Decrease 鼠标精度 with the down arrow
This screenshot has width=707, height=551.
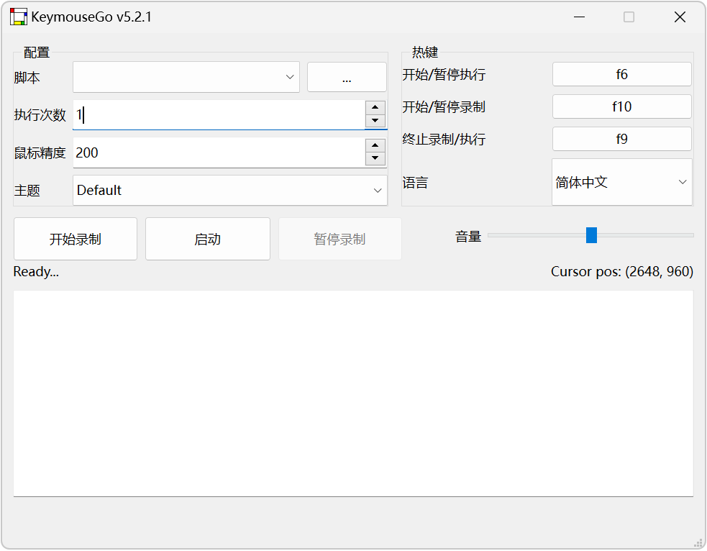tap(375, 158)
